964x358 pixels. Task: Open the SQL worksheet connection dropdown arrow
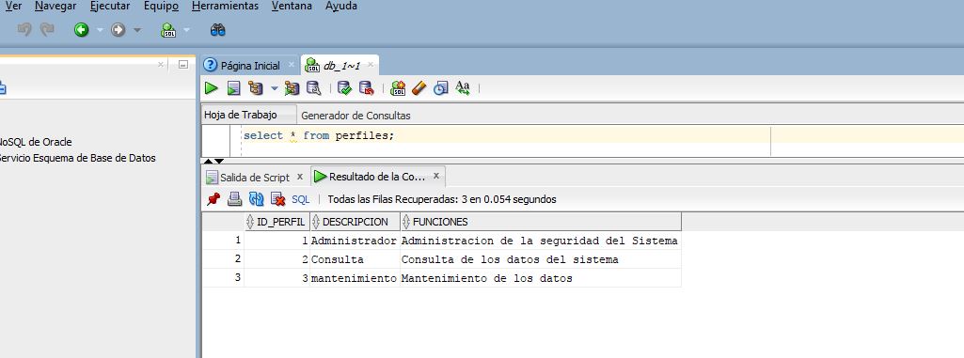(x=187, y=29)
